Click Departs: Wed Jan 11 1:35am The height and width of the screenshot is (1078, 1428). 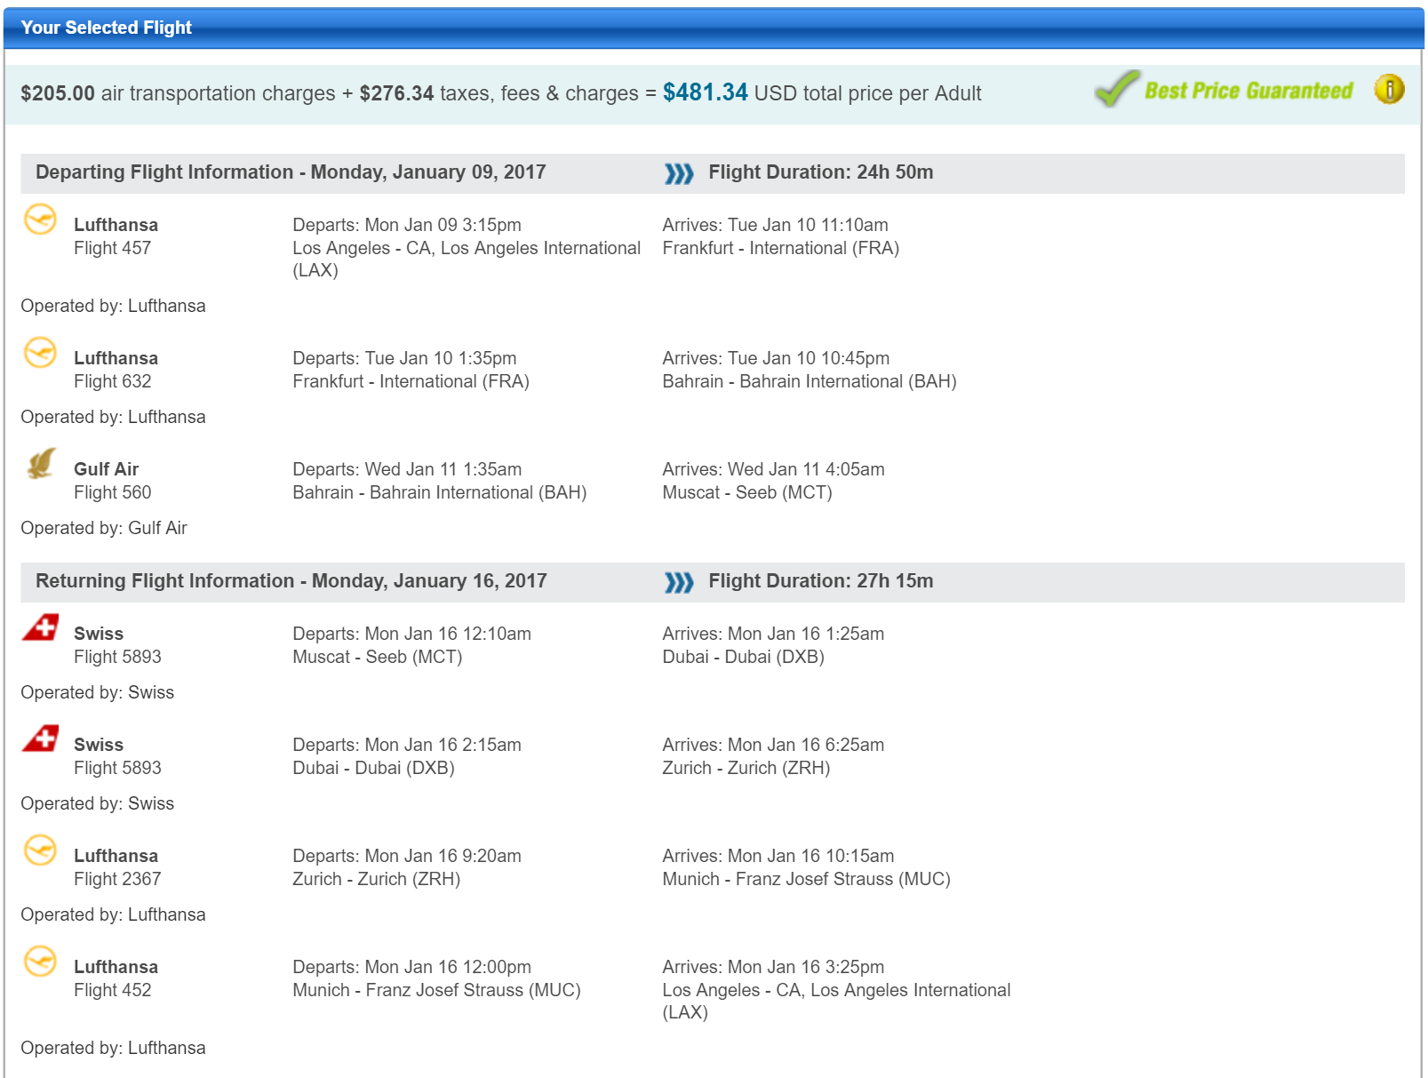(407, 469)
